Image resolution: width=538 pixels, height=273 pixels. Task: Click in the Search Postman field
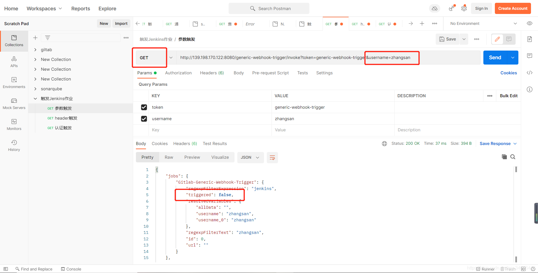(x=269, y=8)
